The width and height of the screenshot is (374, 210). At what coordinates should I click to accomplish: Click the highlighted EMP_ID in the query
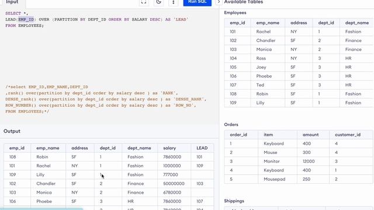(26, 19)
